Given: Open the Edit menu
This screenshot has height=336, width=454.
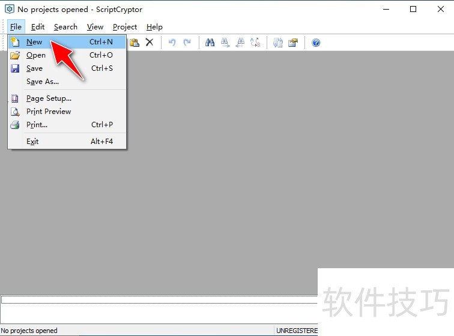Looking at the screenshot, I should [38, 27].
